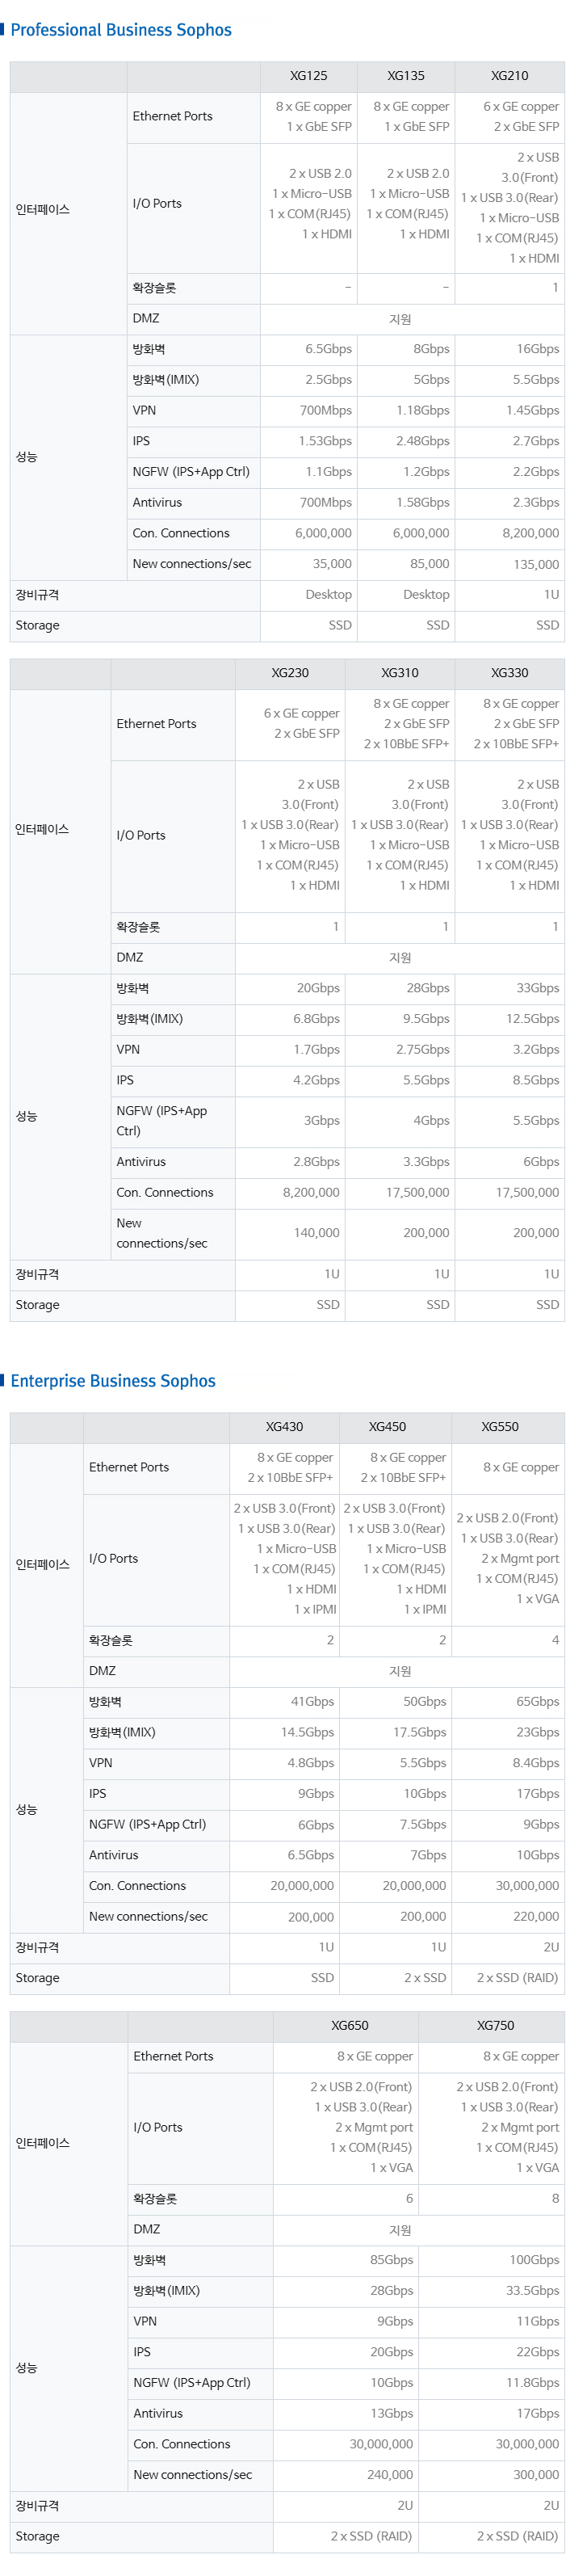Click the XG210 column header
The image size is (566, 2576).
click(509, 76)
